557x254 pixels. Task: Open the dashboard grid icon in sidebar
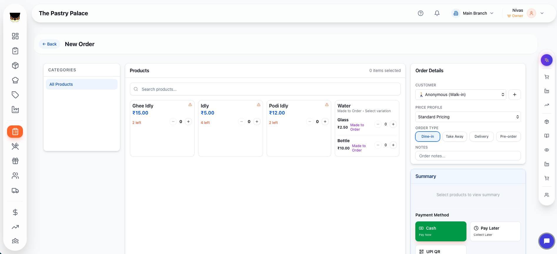click(15, 36)
